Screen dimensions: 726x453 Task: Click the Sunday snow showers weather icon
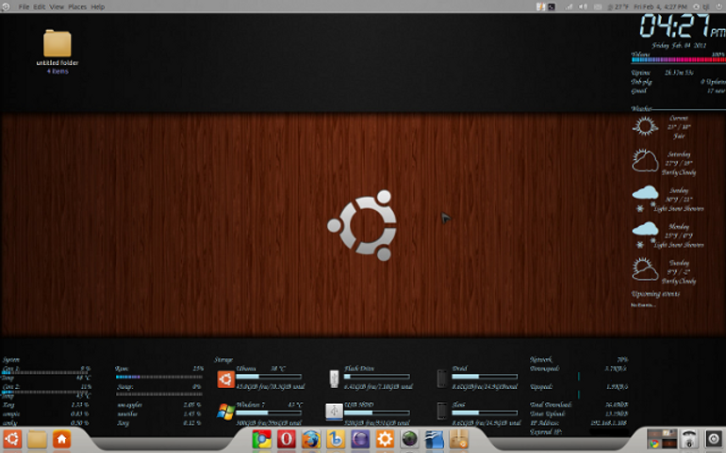coord(645,198)
